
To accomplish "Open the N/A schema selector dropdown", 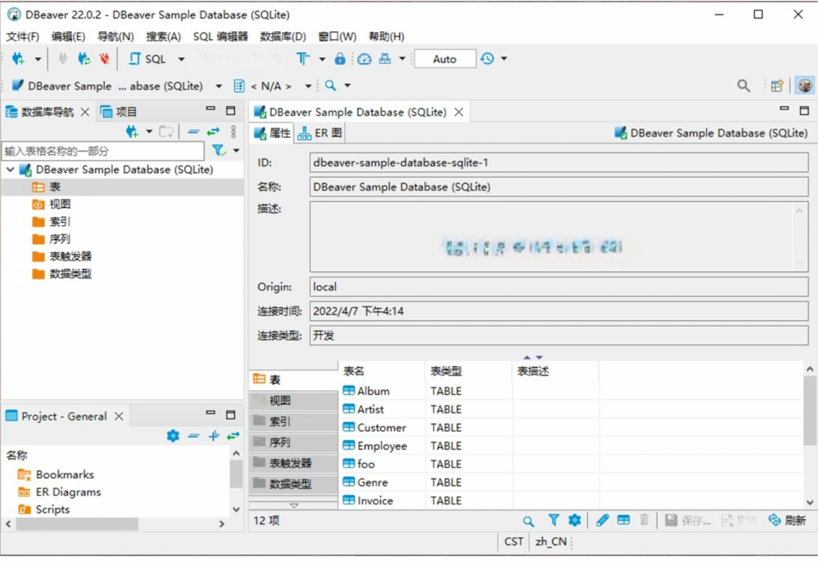I will tap(308, 86).
